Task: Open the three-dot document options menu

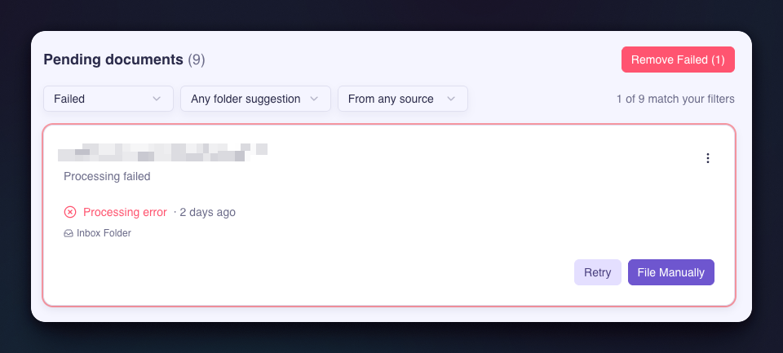Action: [x=707, y=158]
